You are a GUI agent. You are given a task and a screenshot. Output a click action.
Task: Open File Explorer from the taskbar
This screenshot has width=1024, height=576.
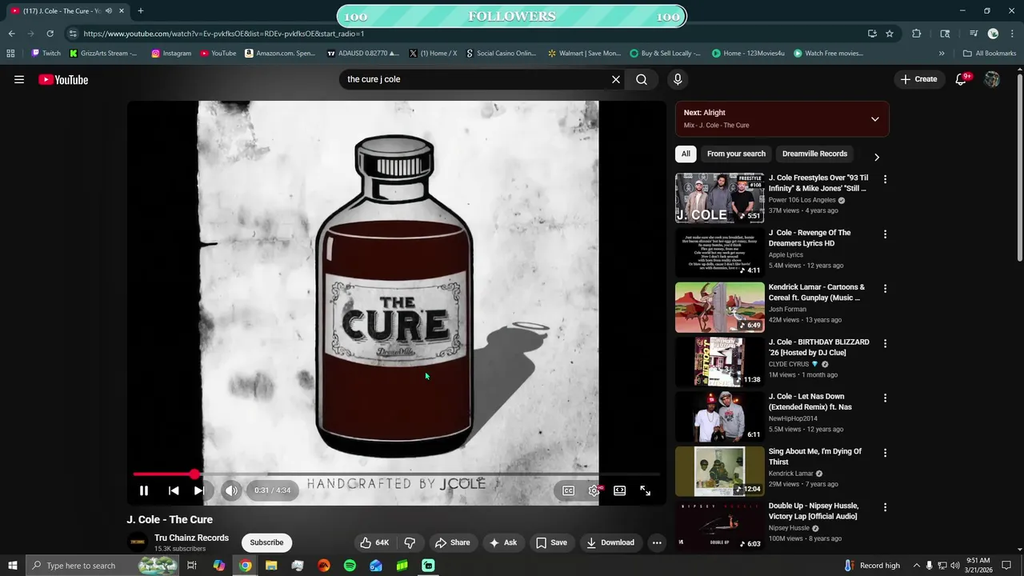pos(271,566)
